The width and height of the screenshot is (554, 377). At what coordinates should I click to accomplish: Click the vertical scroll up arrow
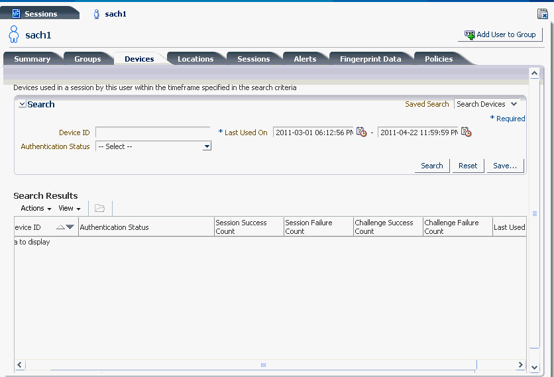(x=534, y=74)
